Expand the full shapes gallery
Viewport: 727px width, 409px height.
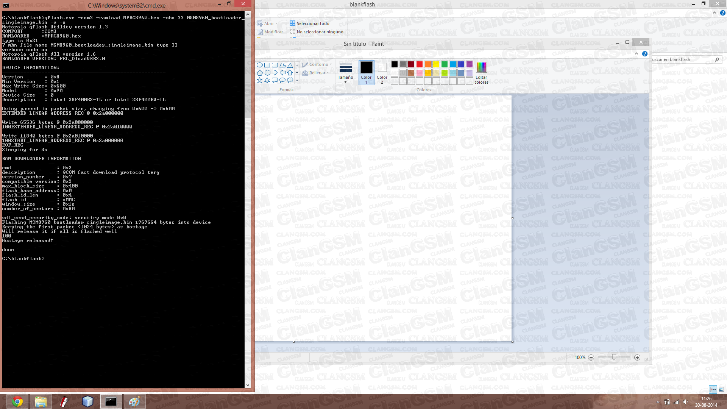(x=297, y=80)
